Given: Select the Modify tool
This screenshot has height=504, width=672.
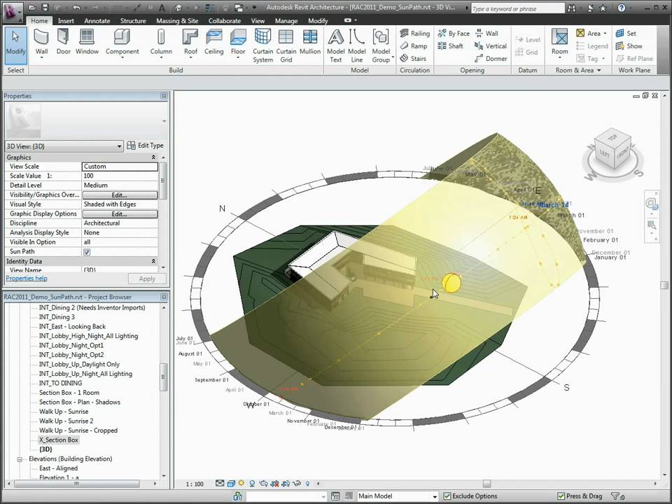Looking at the screenshot, I should (x=16, y=45).
